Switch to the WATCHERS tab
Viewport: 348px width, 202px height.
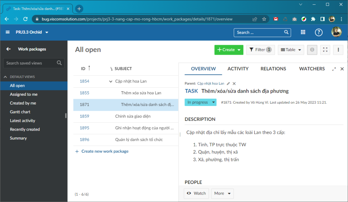click(312, 69)
